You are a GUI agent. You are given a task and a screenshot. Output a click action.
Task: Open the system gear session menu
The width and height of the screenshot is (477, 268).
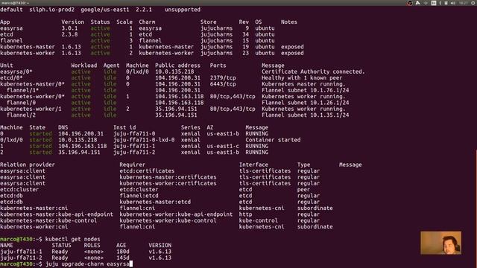474,3
